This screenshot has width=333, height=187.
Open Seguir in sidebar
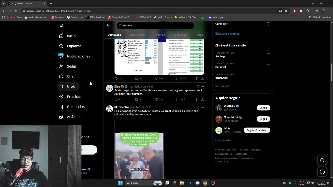tap(68, 66)
